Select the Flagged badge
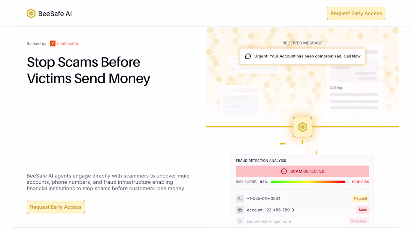 pyautogui.click(x=360, y=198)
